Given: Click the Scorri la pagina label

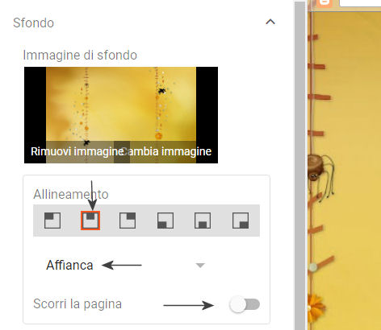Looking at the screenshot, I should click(77, 304).
